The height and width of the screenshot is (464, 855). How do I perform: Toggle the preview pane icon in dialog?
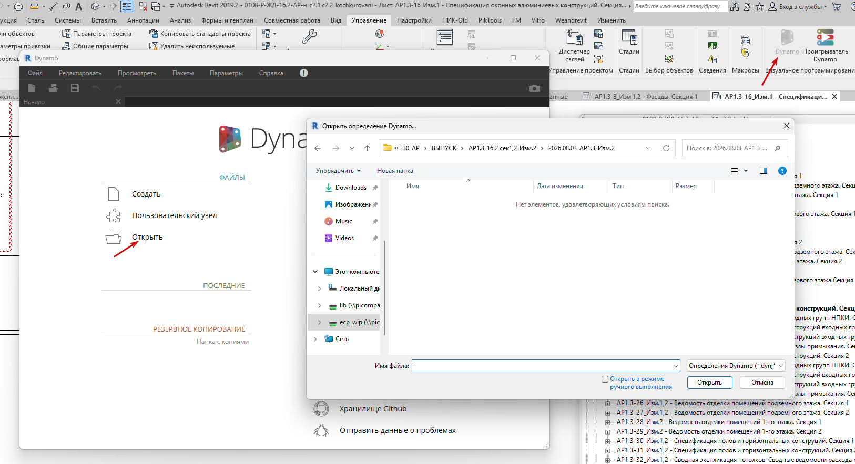(x=764, y=171)
